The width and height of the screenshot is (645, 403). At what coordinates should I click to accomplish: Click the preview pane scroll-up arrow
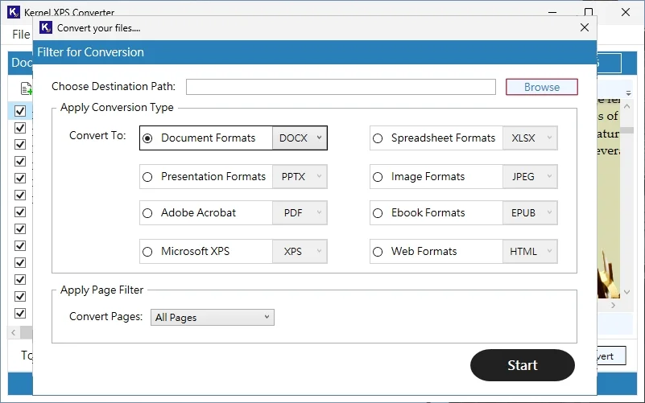point(627,106)
